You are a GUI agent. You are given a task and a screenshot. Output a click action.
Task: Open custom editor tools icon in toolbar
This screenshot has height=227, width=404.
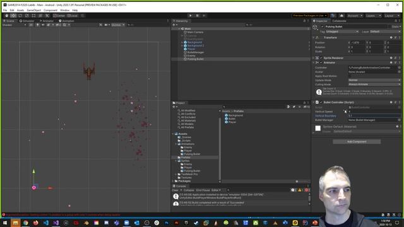47,16
